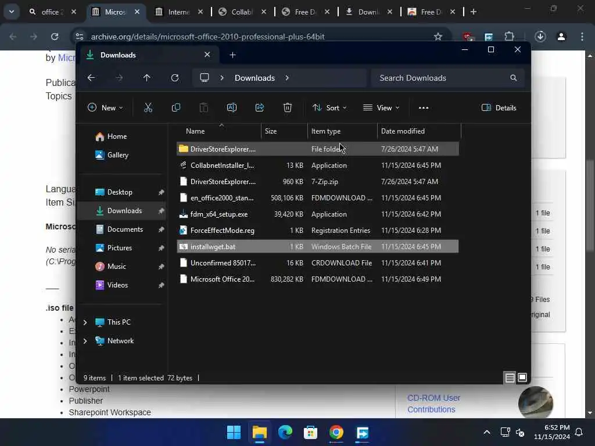Sort by Item type column header

tap(342, 131)
